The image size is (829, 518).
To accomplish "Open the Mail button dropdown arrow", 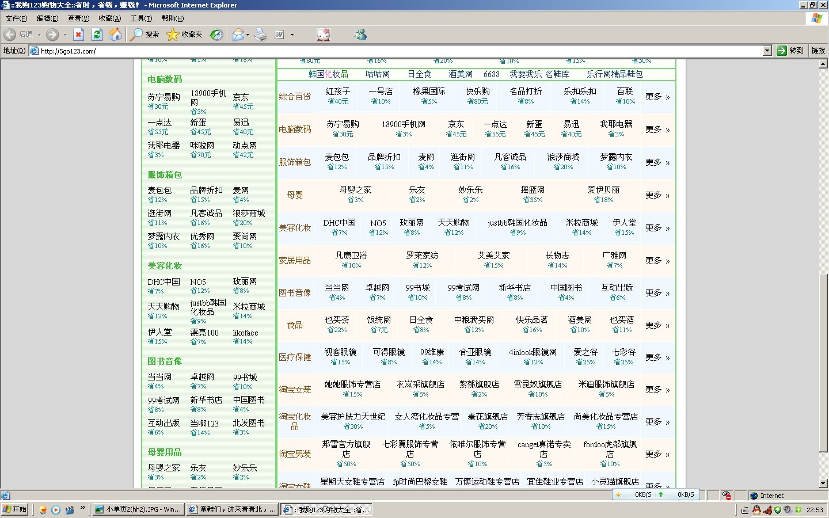I will (x=248, y=35).
